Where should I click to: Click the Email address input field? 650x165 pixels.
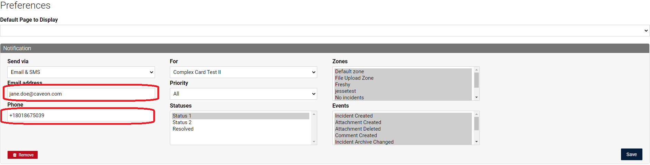pyautogui.click(x=81, y=94)
